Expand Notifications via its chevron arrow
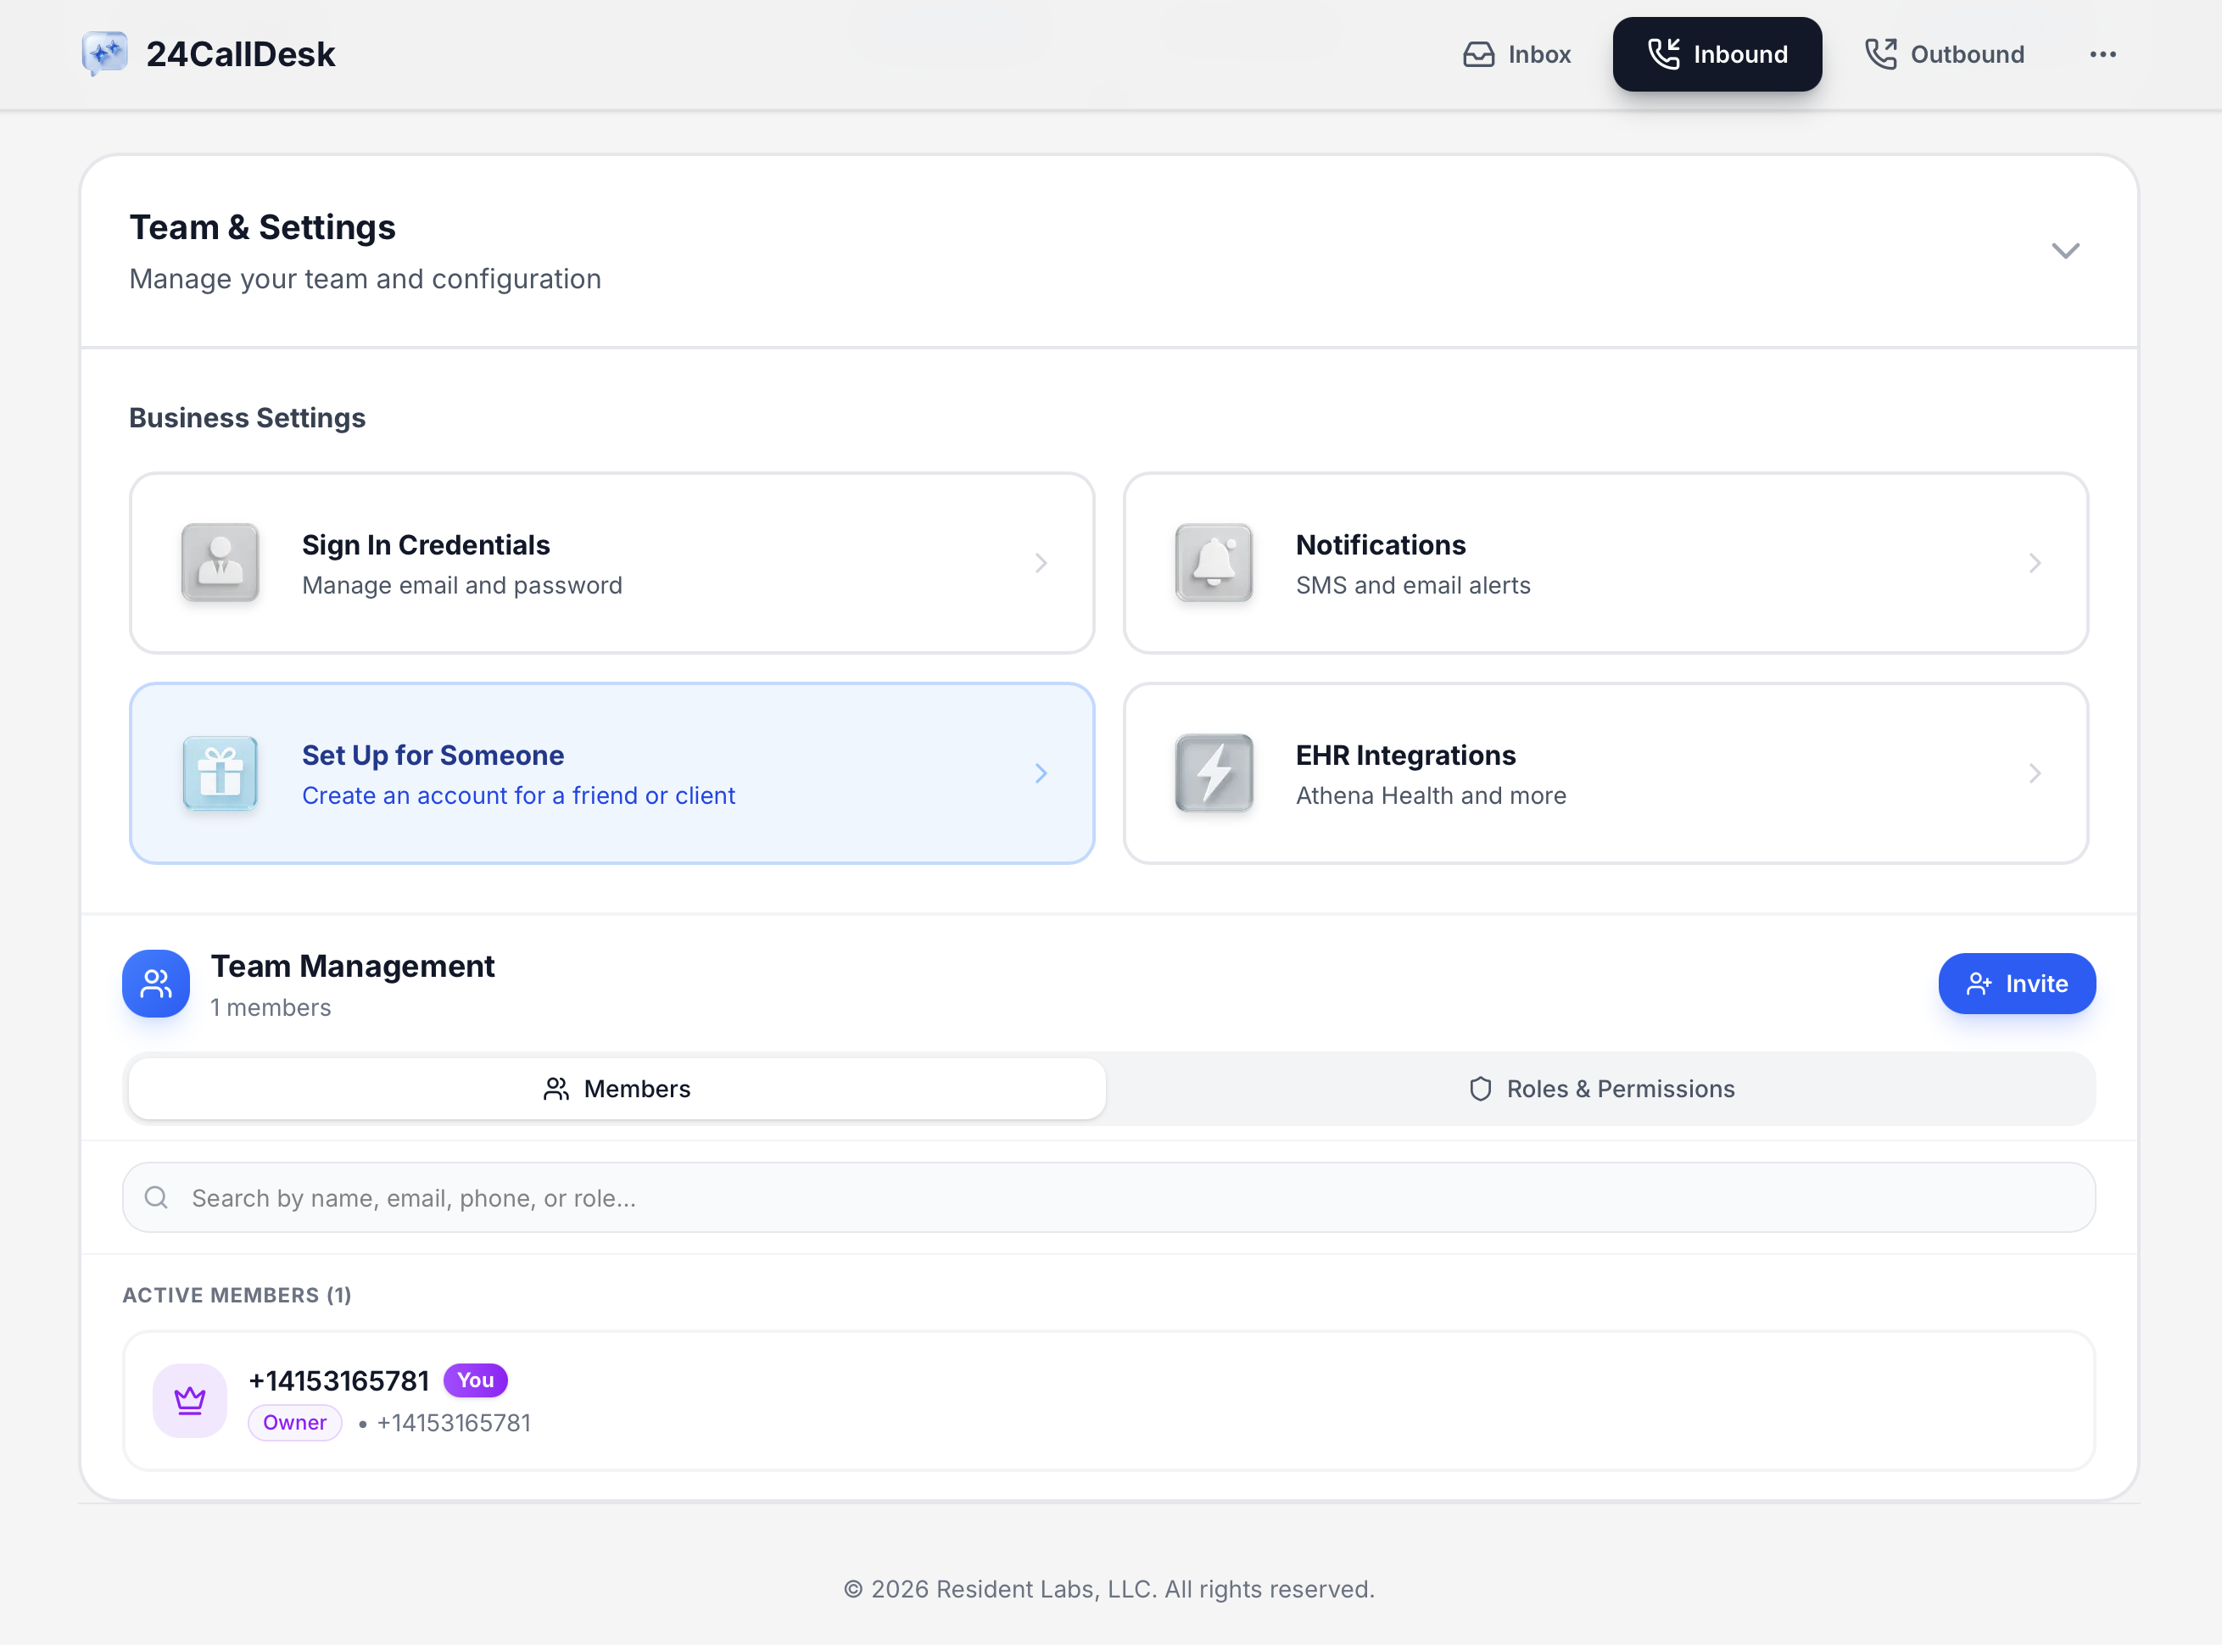The image size is (2222, 1645). click(x=2035, y=564)
